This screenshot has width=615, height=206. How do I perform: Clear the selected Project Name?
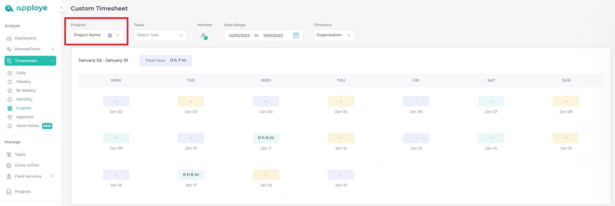[110, 35]
